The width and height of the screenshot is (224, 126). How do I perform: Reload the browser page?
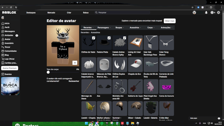[x=11, y=7]
